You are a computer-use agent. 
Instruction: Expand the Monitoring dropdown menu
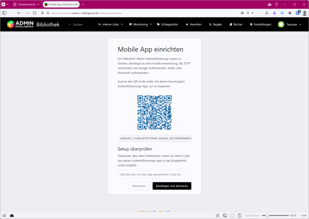coord(140,24)
